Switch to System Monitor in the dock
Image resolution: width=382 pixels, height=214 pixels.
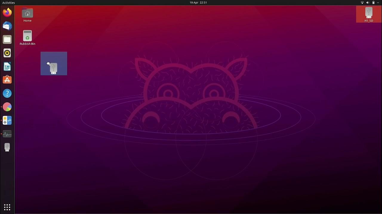[7, 134]
